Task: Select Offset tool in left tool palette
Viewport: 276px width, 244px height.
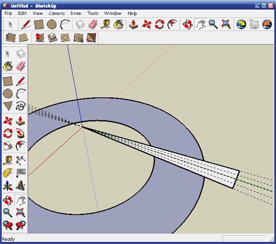Action: point(21,146)
